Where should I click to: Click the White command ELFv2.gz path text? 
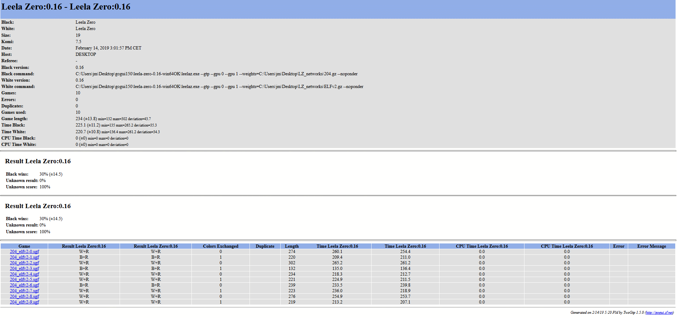[219, 87]
